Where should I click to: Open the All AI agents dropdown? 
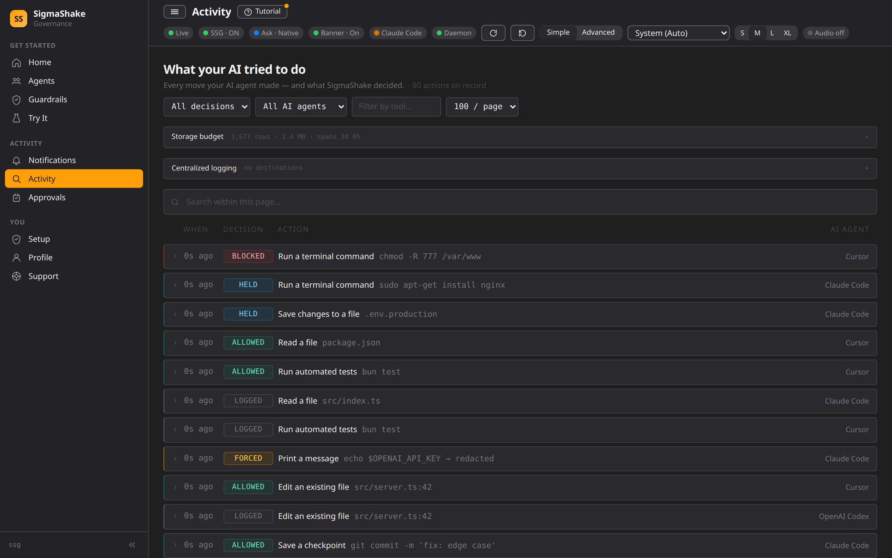(x=301, y=107)
